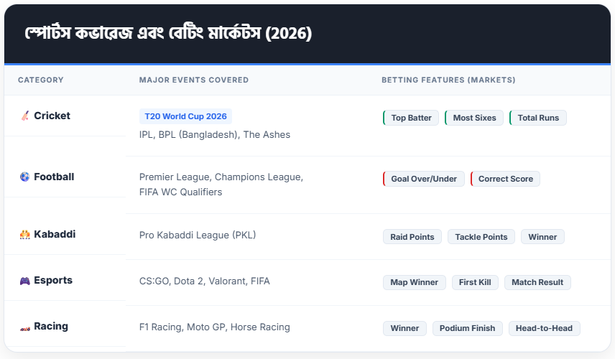Click the Raid Points tag
The image size is (615, 359).
click(412, 237)
